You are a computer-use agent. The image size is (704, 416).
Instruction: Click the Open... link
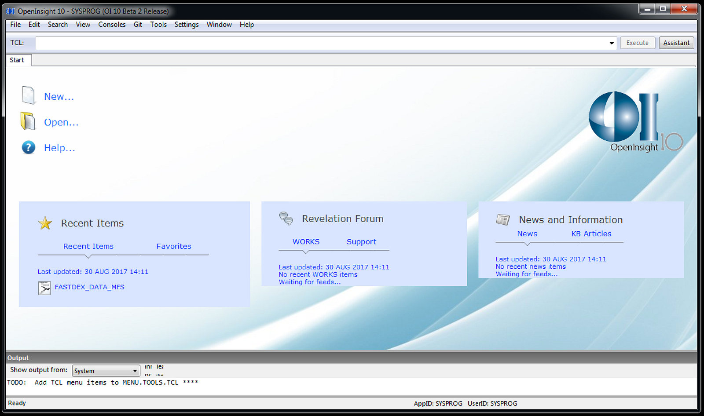pos(61,122)
